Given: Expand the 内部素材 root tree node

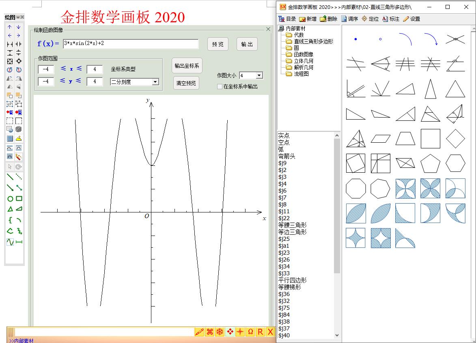Looking at the screenshot, I should (281, 29).
